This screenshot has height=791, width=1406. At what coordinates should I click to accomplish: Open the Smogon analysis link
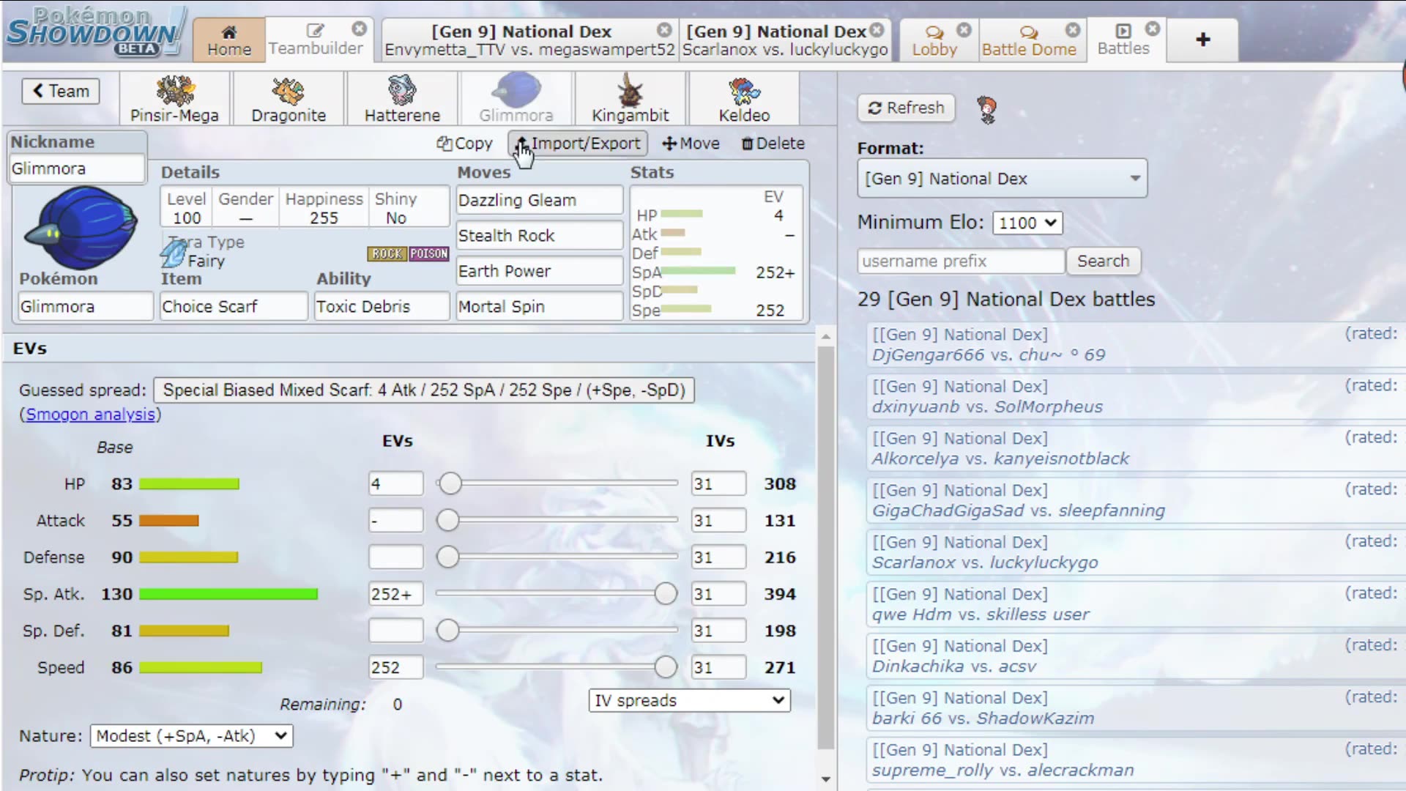coord(91,415)
